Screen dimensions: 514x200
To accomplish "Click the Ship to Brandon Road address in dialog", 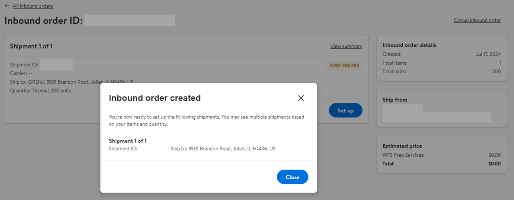I will pyautogui.click(x=223, y=149).
